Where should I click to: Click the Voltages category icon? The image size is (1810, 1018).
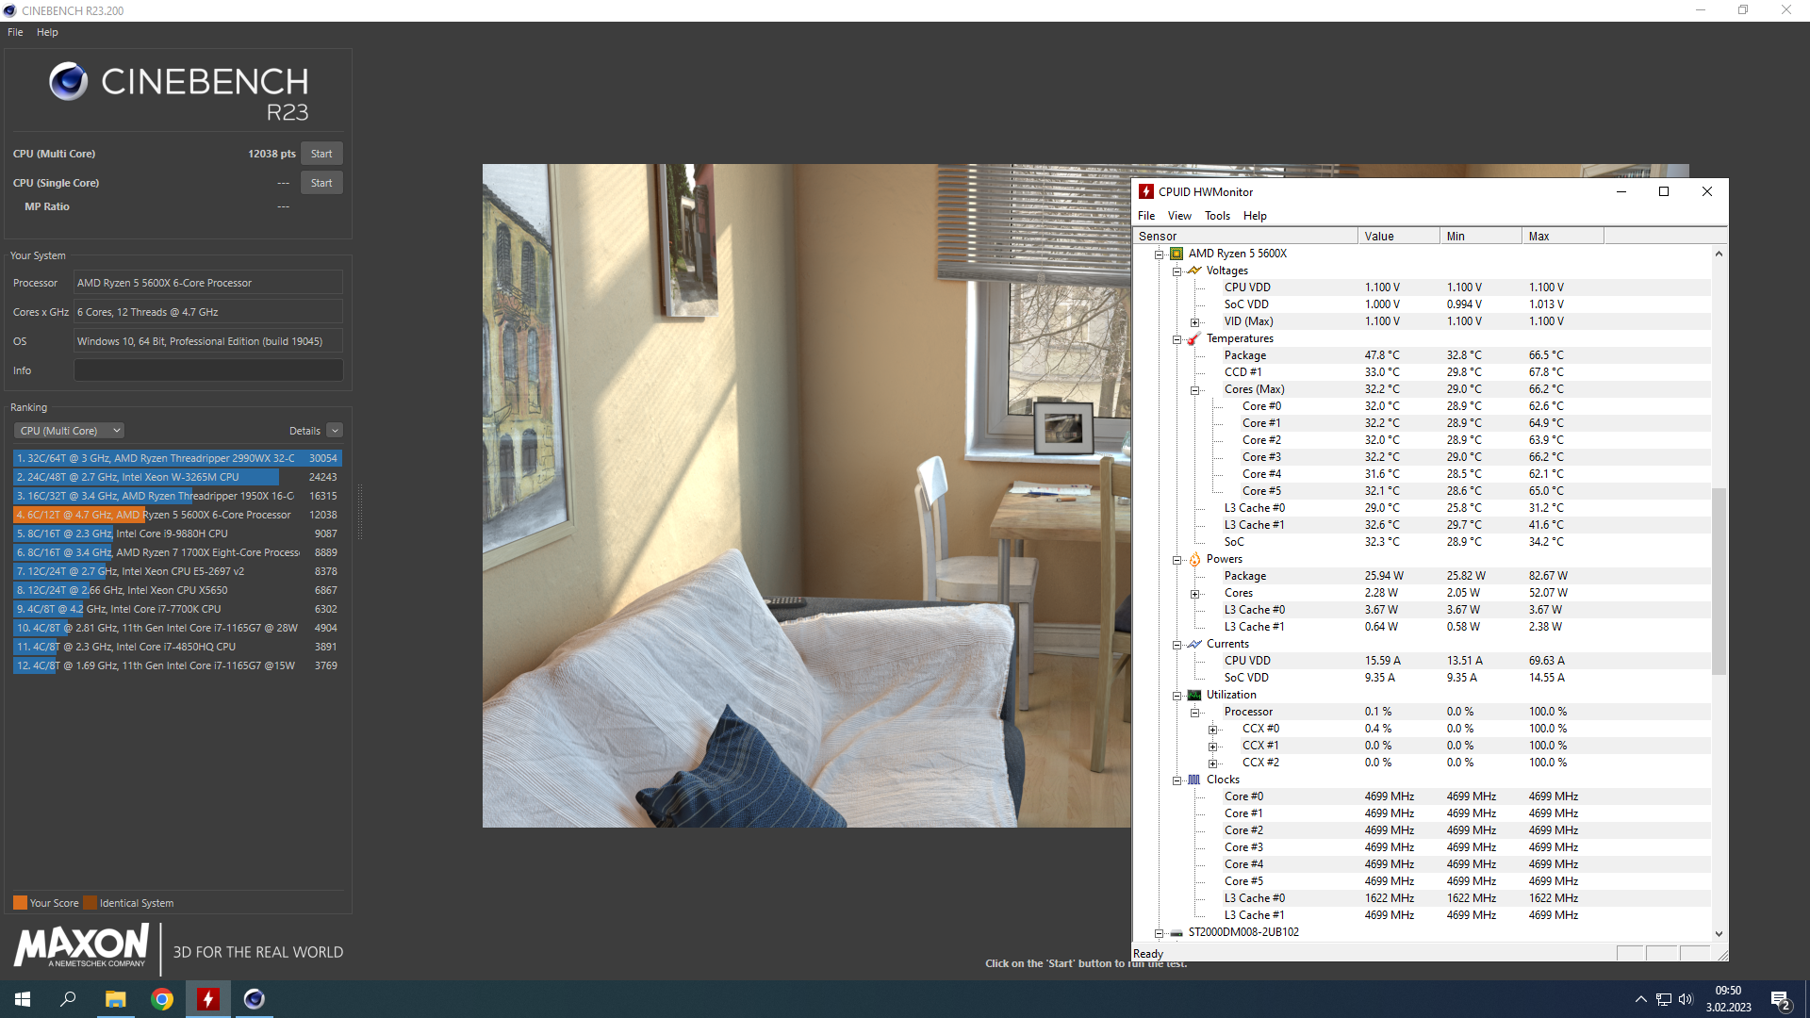(1194, 271)
